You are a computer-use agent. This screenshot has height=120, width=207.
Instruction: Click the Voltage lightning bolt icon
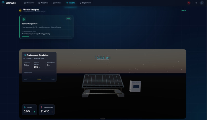tap(25, 107)
